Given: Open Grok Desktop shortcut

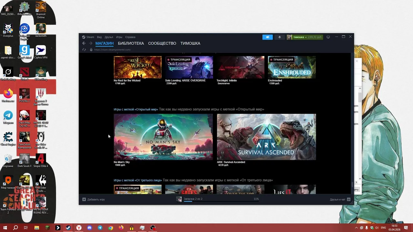Looking at the screenshot, I should [8, 74].
